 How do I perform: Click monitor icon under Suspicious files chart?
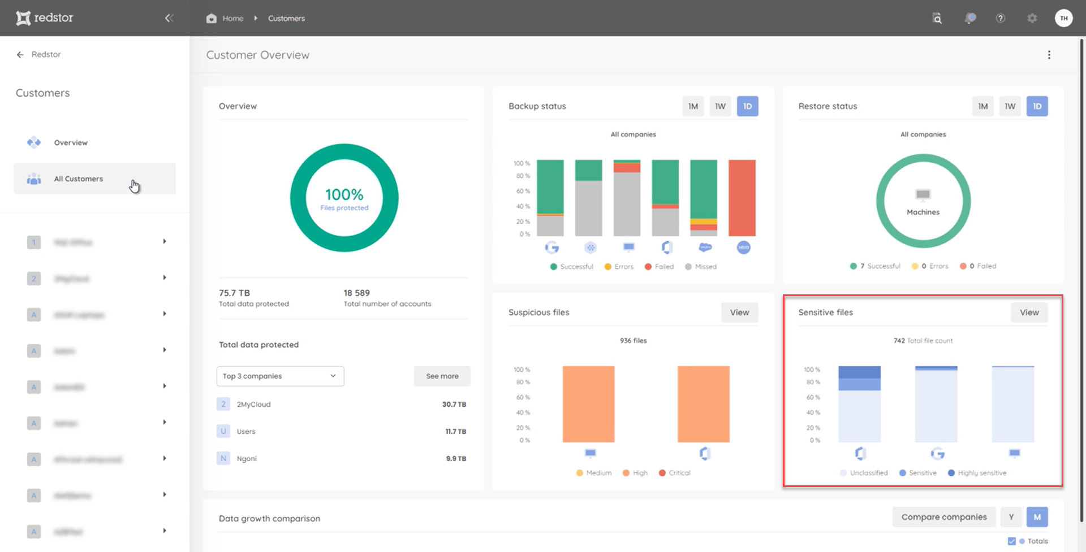590,453
